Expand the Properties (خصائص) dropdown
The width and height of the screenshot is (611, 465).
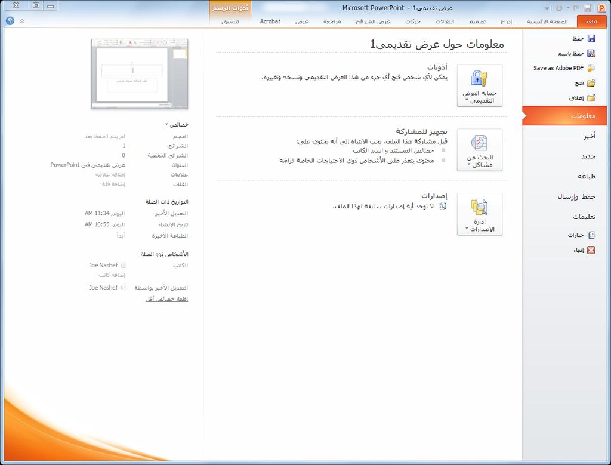(x=177, y=124)
